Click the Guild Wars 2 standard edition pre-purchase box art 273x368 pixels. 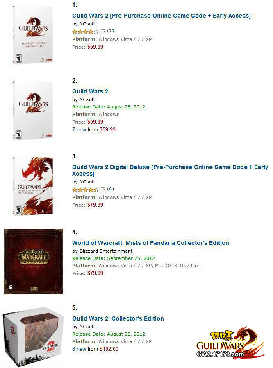tap(33, 34)
